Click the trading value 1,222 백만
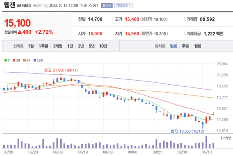This screenshot has width=233, height=156. [x=214, y=34]
